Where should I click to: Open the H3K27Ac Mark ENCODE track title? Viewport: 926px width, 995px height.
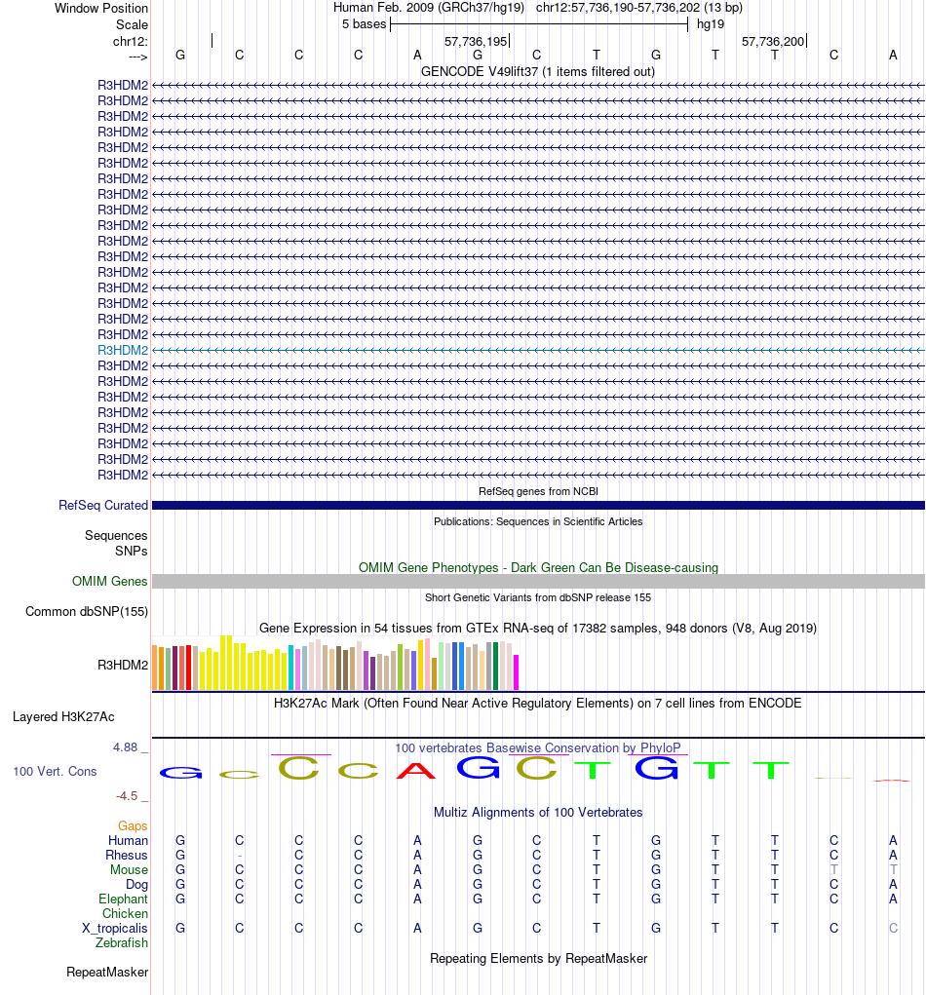click(538, 703)
